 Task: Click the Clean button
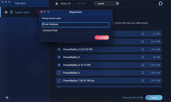(154, 97)
